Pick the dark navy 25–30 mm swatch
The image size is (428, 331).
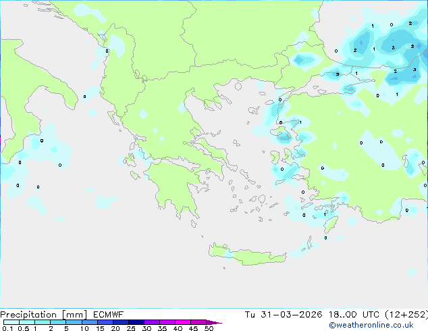coord(136,322)
